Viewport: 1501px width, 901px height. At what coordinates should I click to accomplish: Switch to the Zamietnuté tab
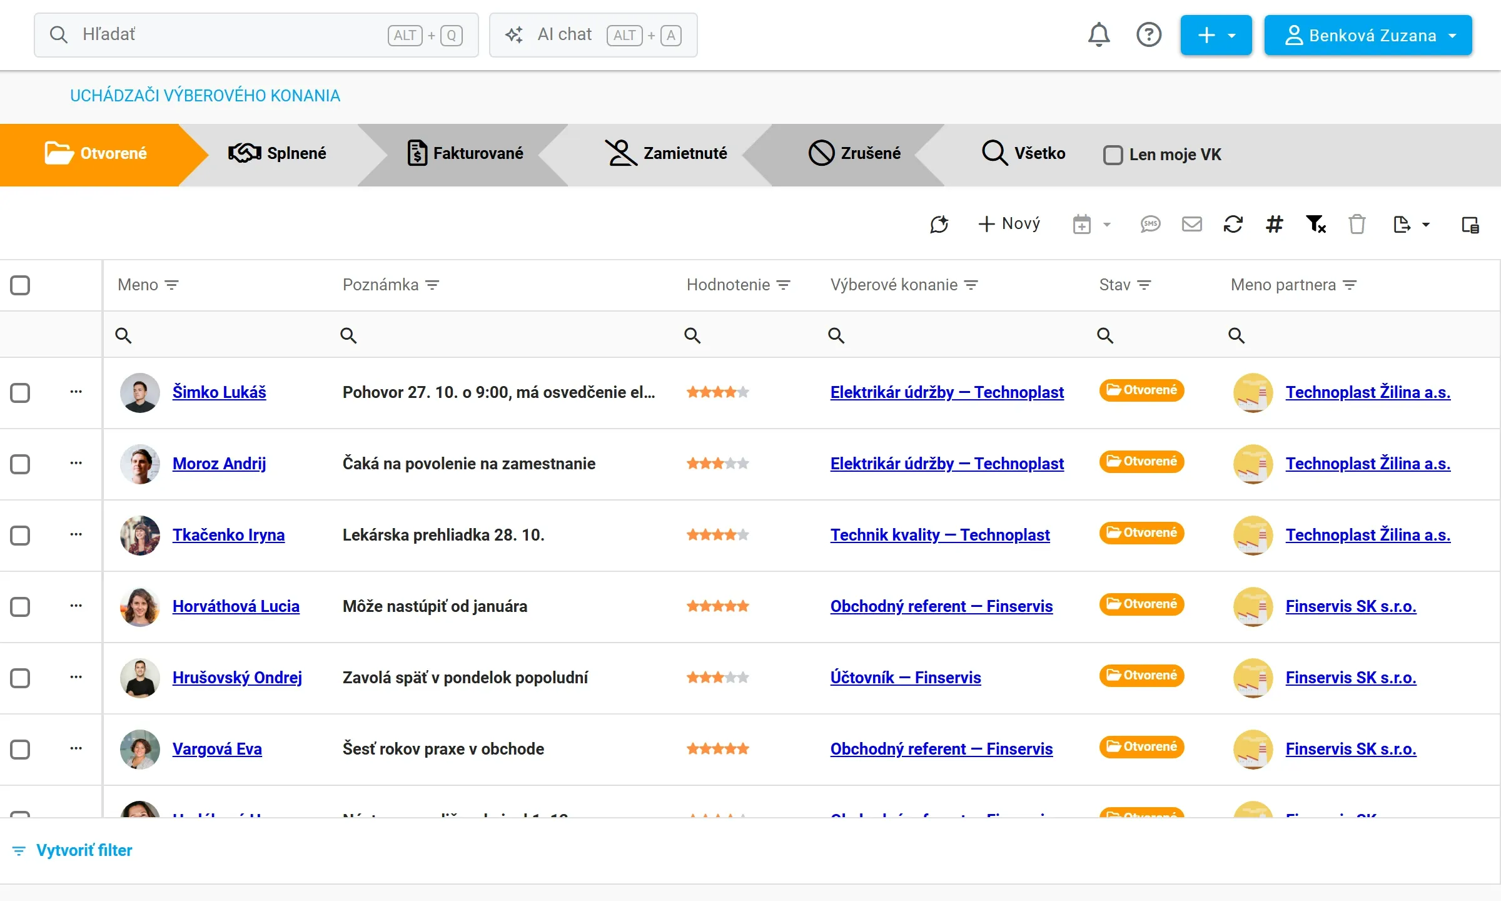[x=666, y=153]
